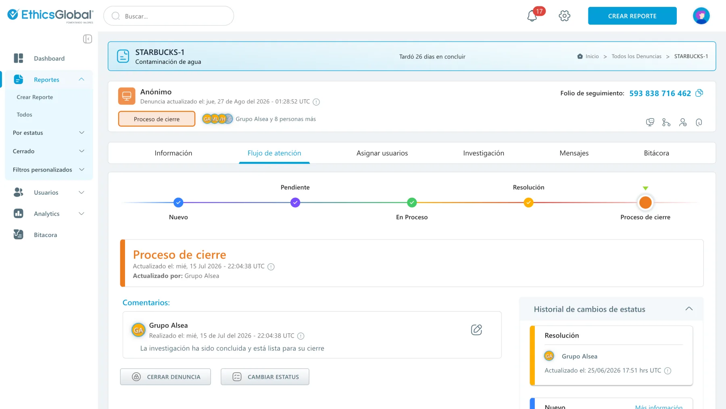Expand the Cerrado section
The height and width of the screenshot is (409, 726).
coord(49,151)
